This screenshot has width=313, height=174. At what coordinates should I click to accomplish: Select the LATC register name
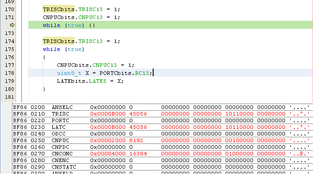point(59,127)
